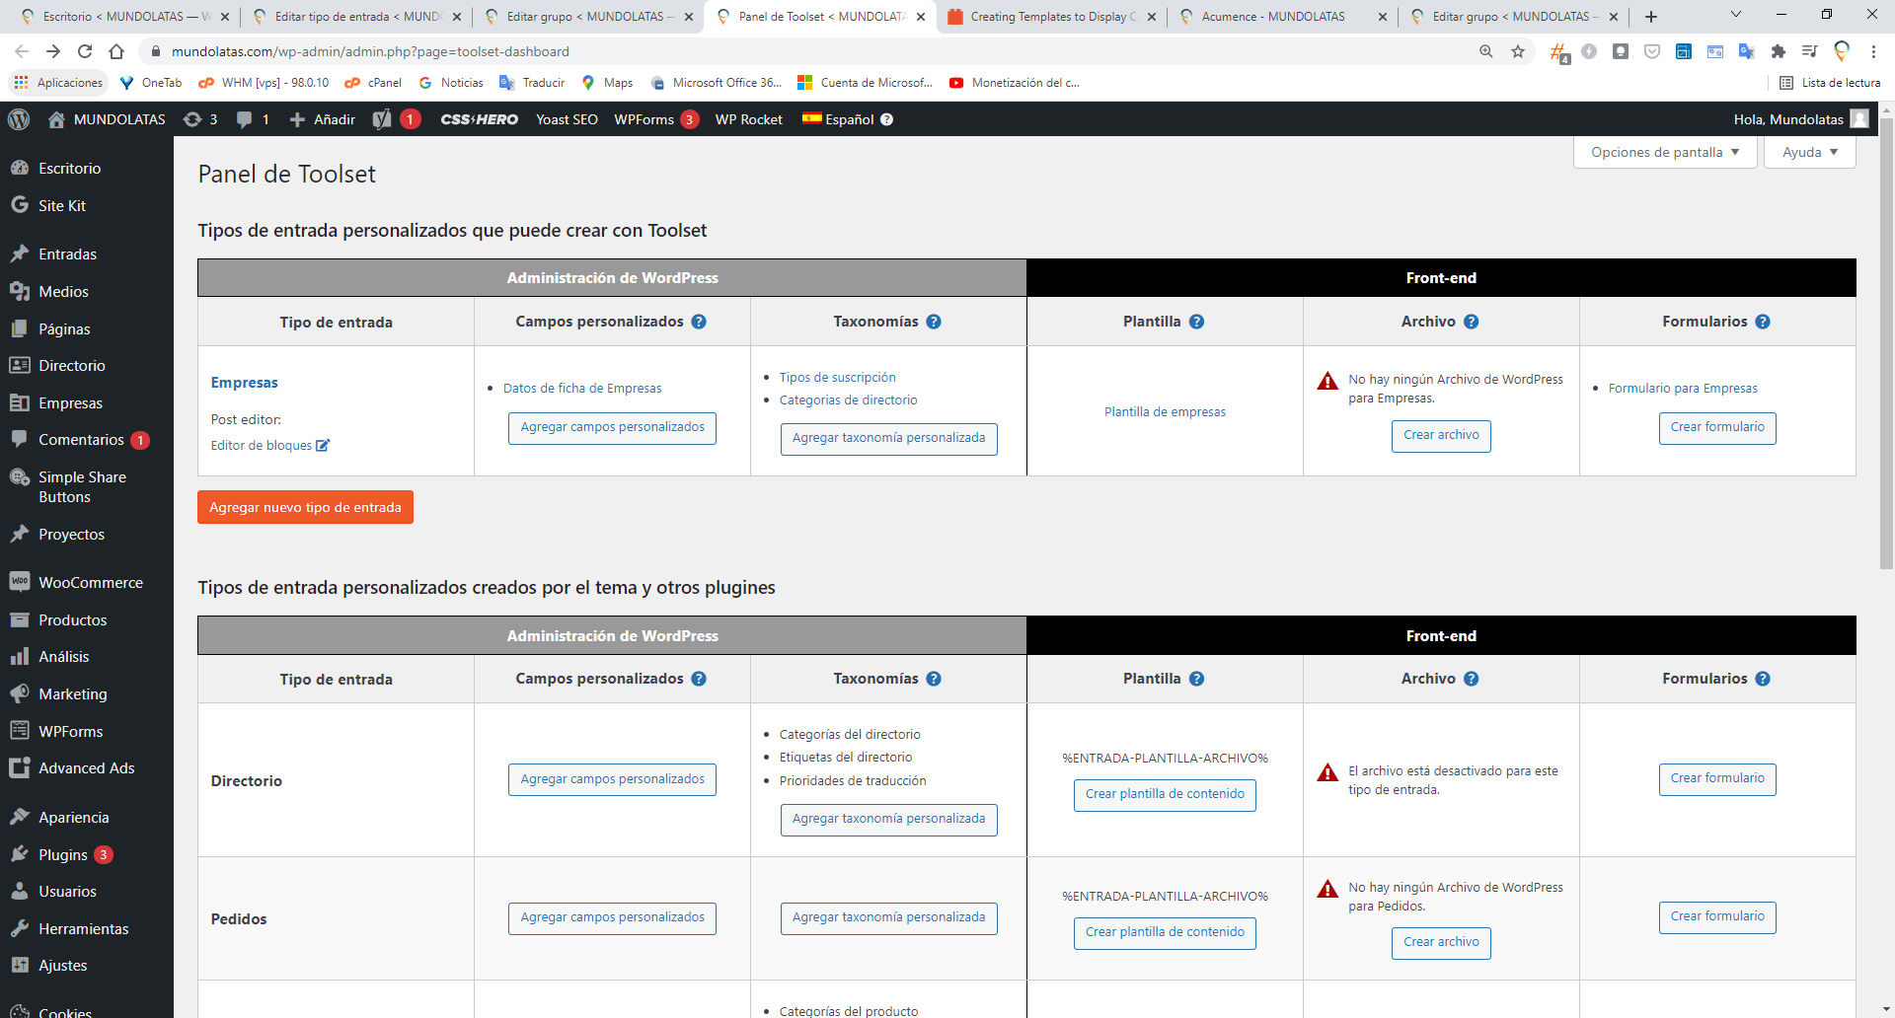The width and height of the screenshot is (1895, 1018).
Task: Click the WordPress logo in admin bar
Action: tap(19, 119)
